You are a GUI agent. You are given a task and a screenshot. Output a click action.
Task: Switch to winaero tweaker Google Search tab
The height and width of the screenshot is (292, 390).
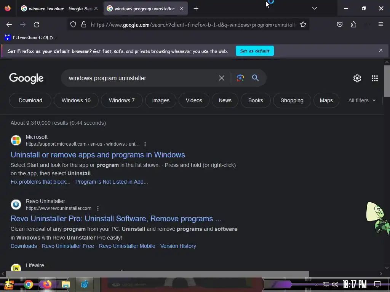[x=59, y=9]
